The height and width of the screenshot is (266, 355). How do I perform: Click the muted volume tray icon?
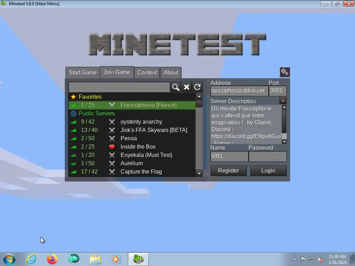tap(320, 260)
